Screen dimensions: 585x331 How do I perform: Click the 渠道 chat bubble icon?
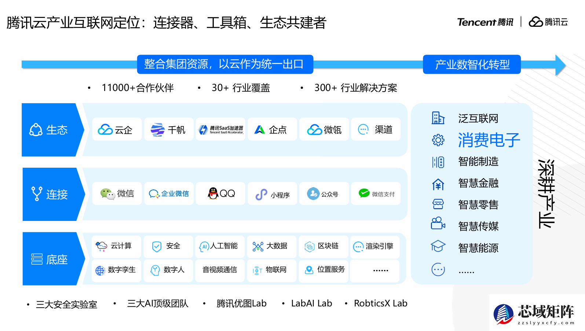(x=363, y=129)
